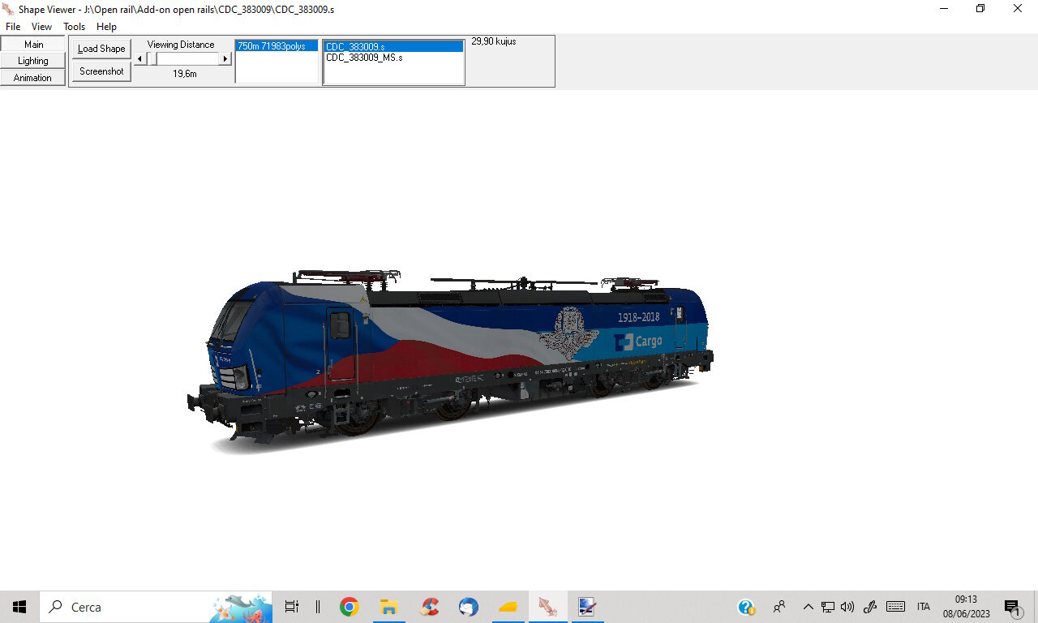Switch to the Animation tab
1038x623 pixels.
33,78
